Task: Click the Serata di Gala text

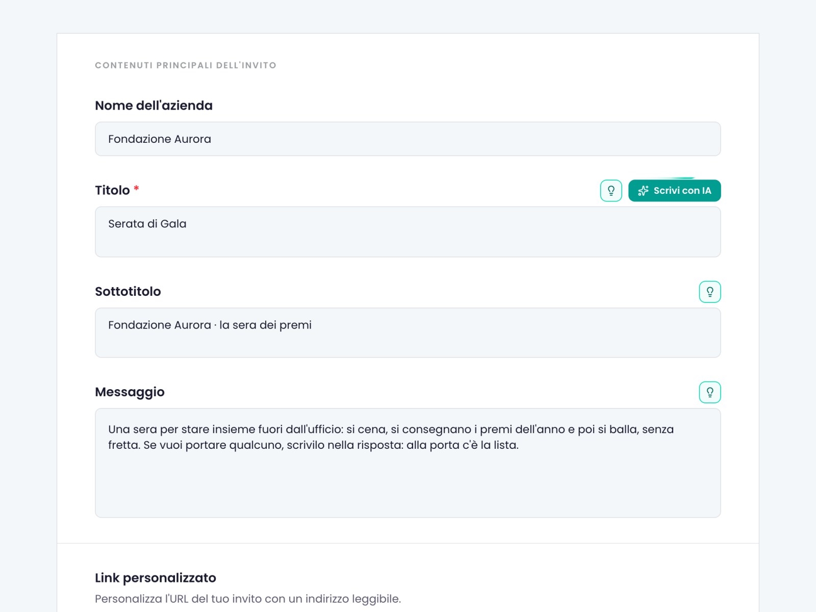Action: pos(147,224)
